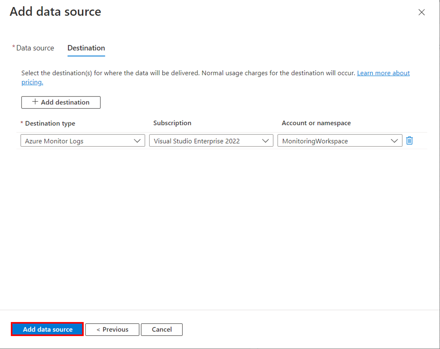Go back with the Previous button
The height and width of the screenshot is (349, 440).
(x=112, y=329)
